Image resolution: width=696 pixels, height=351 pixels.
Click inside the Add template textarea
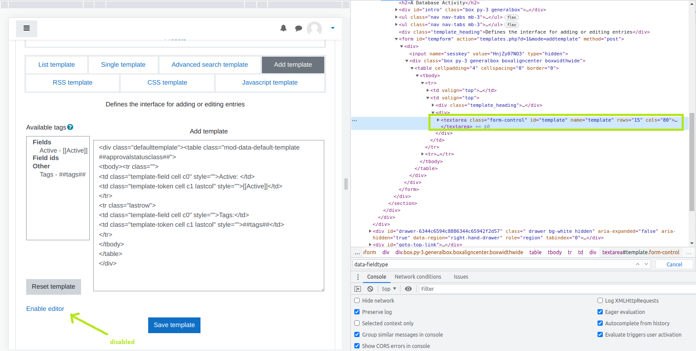[209, 215]
